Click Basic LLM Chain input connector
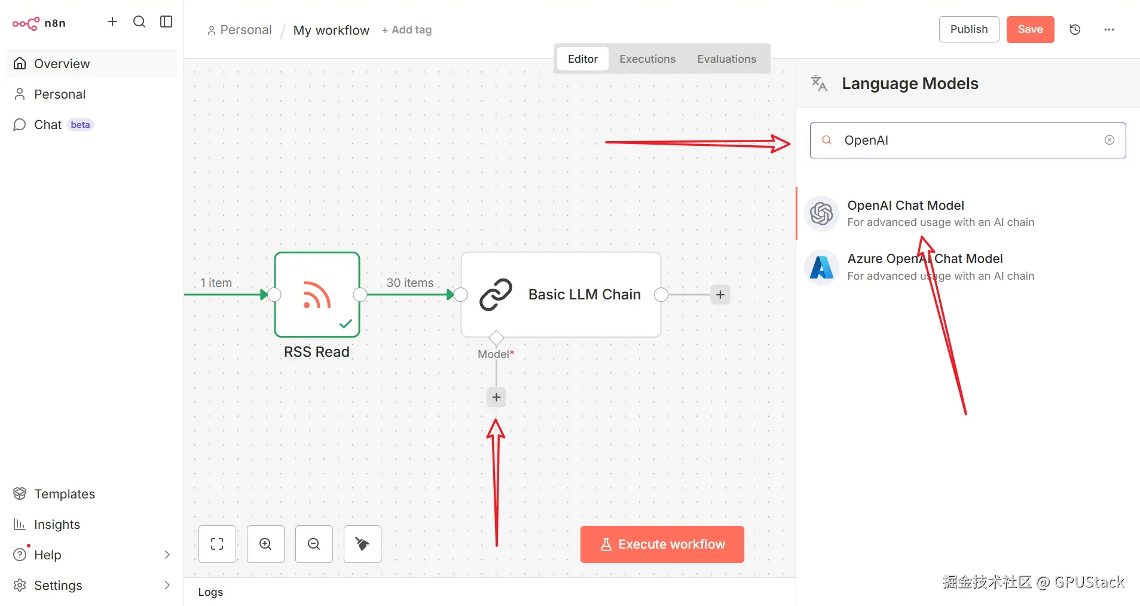The image size is (1140, 606). (x=461, y=295)
